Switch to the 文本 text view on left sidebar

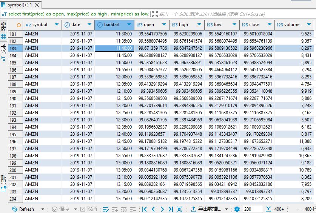pyautogui.click(x=3, y=52)
